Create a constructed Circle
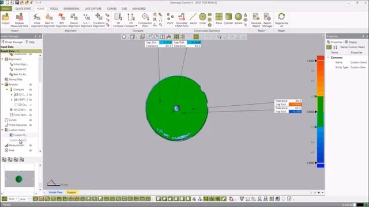 [x=202, y=19]
